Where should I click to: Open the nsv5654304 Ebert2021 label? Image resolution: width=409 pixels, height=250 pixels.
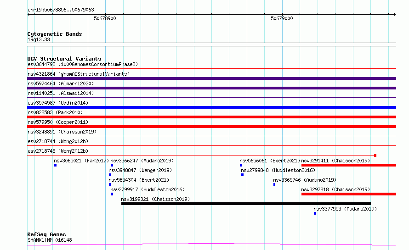[x=139, y=180]
